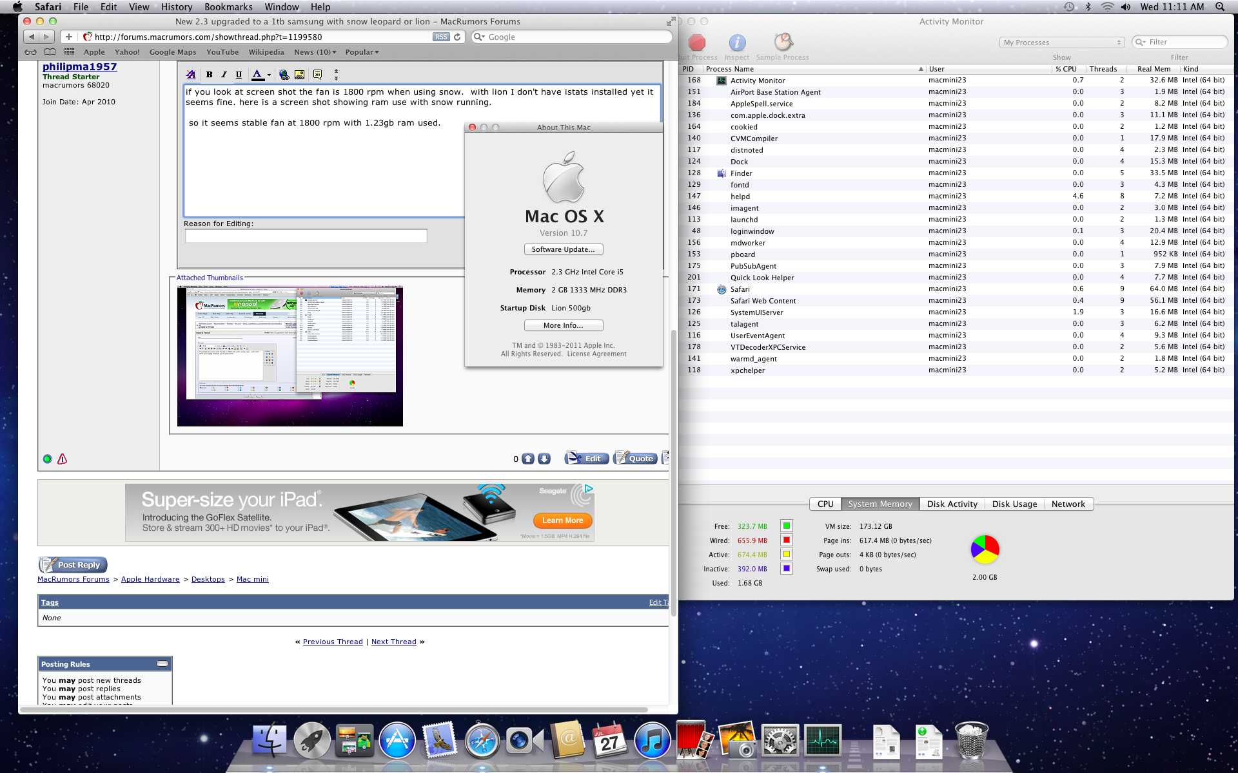
Task: Click the Software Update button
Action: tap(564, 249)
